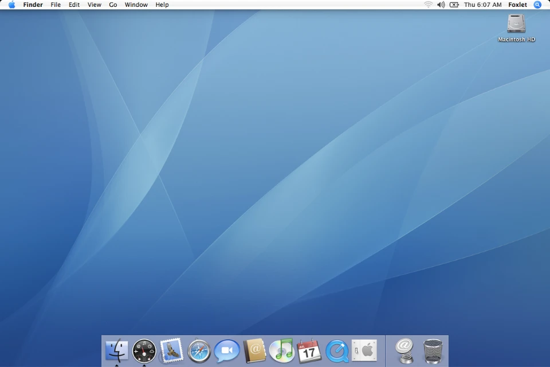Start iChat from the Dock
550x367 pixels.
pyautogui.click(x=226, y=351)
